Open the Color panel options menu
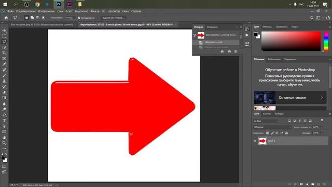The height and width of the screenshot is (187, 332). click(330, 27)
